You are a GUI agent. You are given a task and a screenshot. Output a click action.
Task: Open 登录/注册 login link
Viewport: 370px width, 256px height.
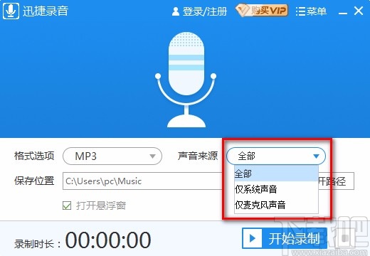click(205, 11)
